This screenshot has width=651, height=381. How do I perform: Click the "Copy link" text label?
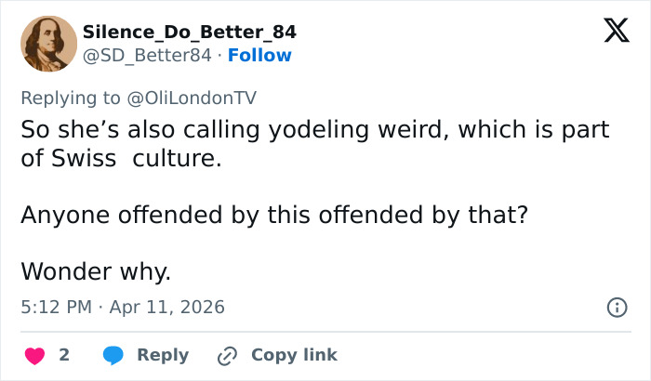click(x=294, y=355)
